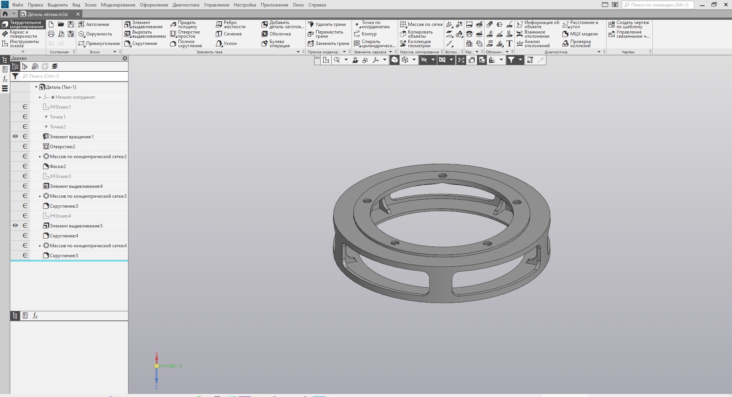
Task: Toggle the ∈ marker beside Элемент выдавливания:4
Action: point(25,186)
